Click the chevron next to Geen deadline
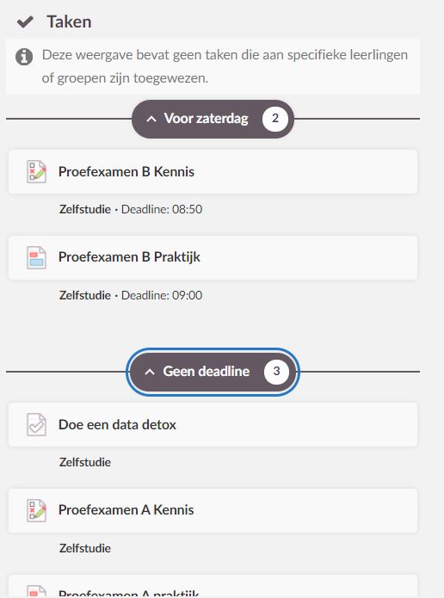Viewport: 444px width, 598px height. click(150, 372)
